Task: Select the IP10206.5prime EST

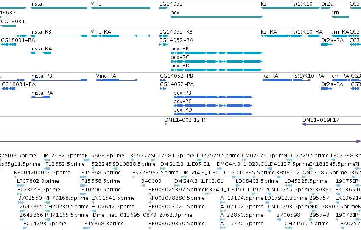Action: (x=84, y=194)
